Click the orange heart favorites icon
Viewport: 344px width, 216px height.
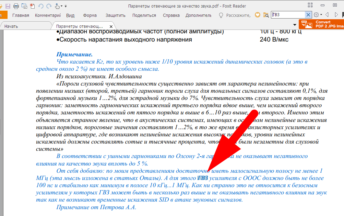click(x=258, y=15)
